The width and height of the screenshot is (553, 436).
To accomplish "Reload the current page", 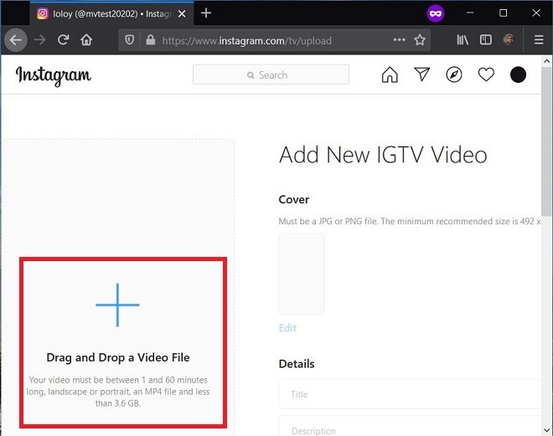I will pos(63,40).
